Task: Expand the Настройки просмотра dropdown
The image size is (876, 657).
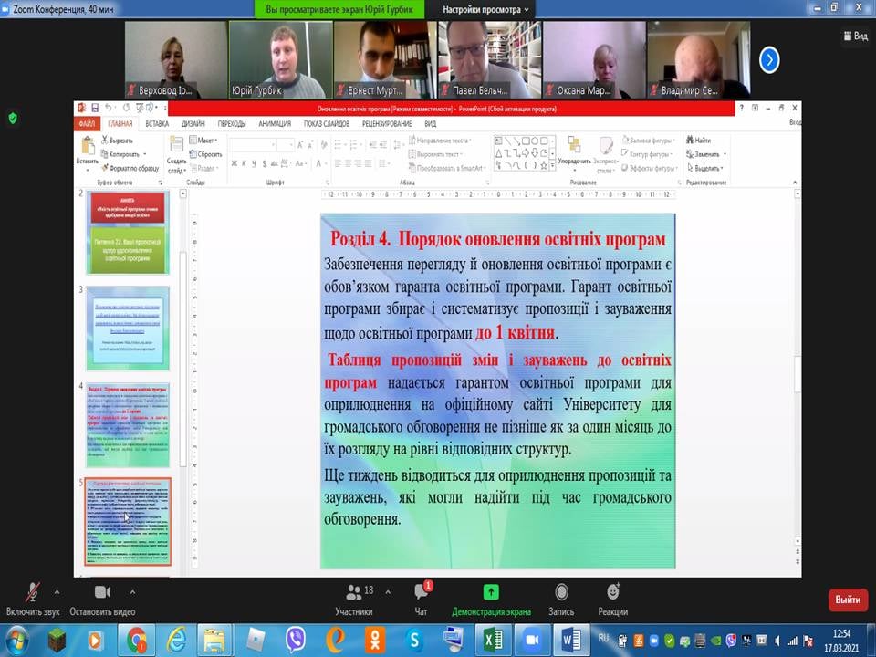Action: (485, 10)
